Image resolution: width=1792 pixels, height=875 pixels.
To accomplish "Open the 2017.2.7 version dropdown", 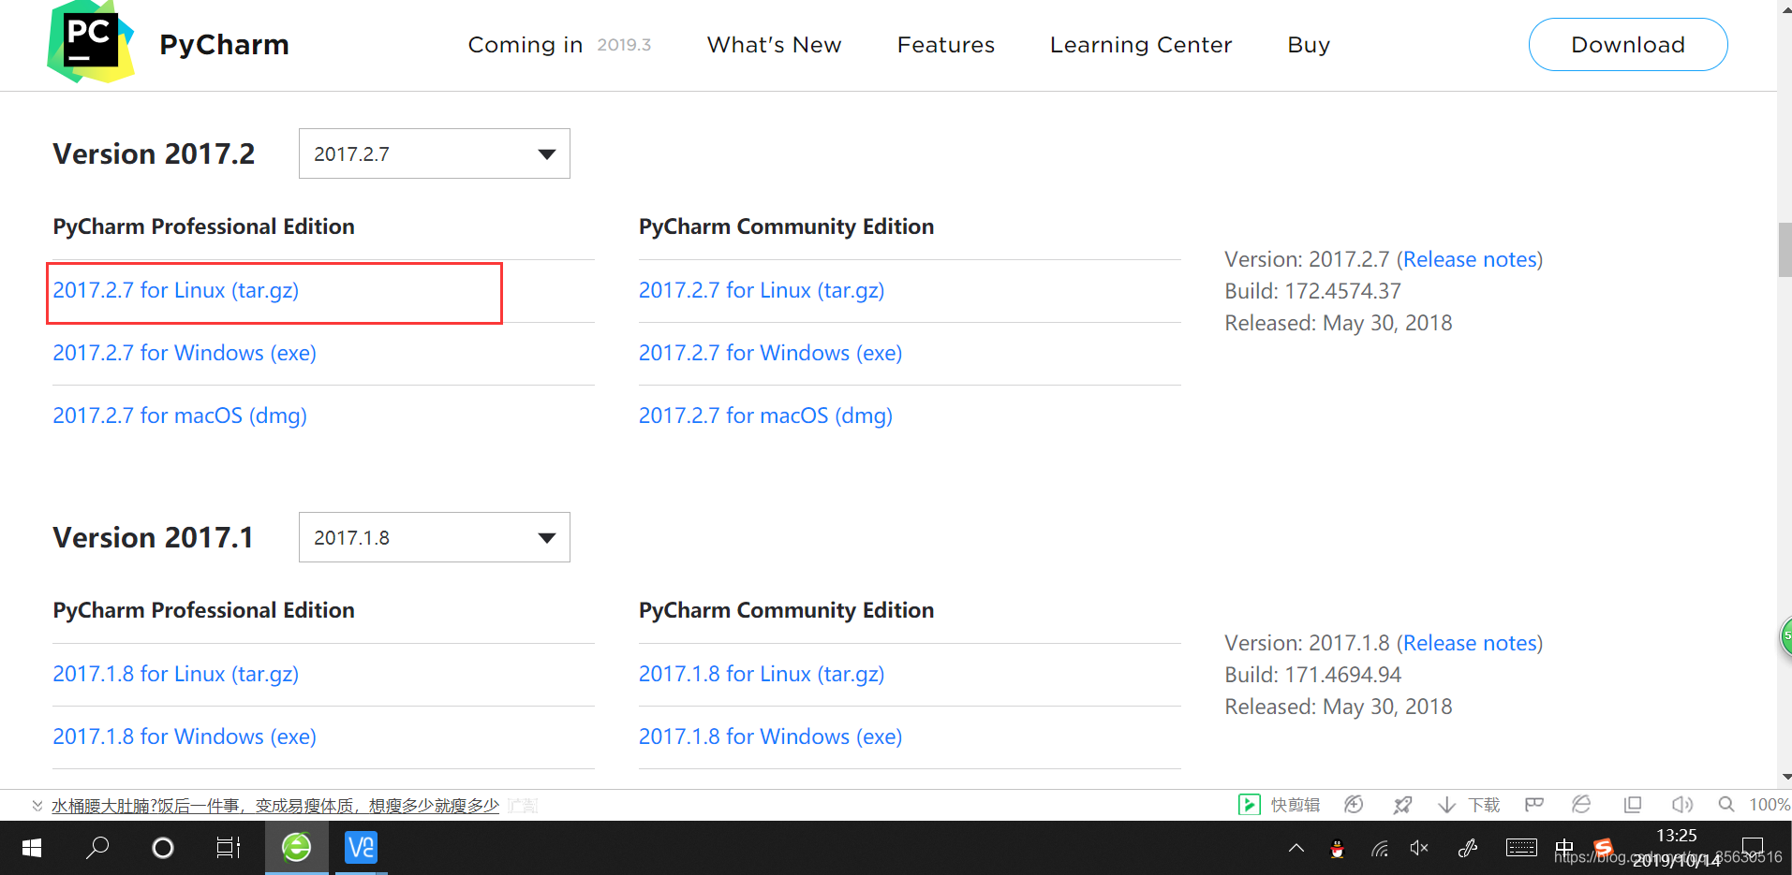I will 435,153.
